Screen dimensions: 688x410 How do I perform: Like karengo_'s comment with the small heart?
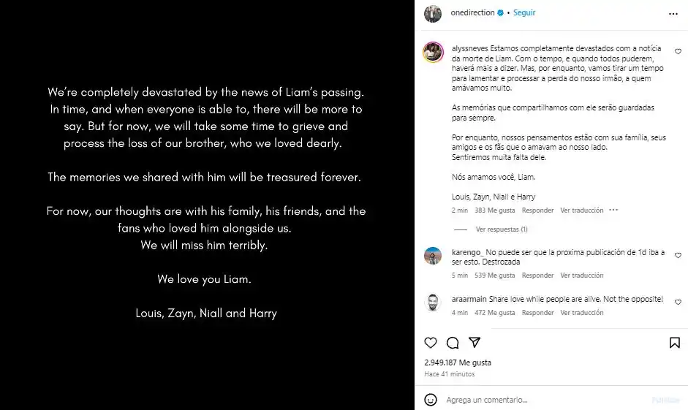[678, 256]
